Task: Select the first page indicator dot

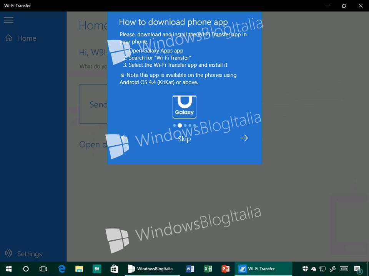Action: (175, 126)
